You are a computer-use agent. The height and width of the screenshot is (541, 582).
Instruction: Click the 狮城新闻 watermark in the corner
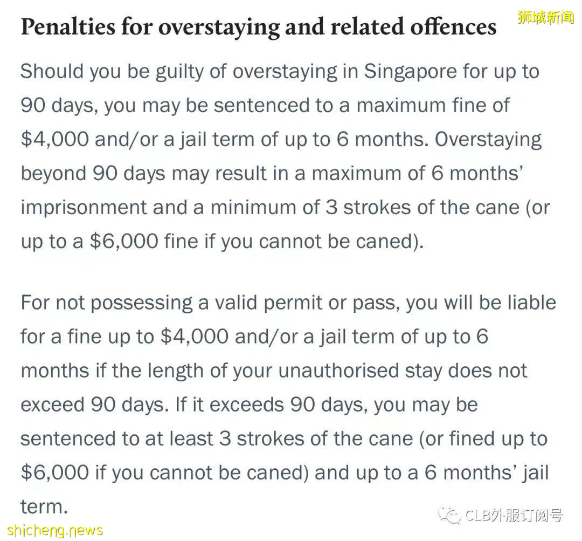[x=545, y=18]
